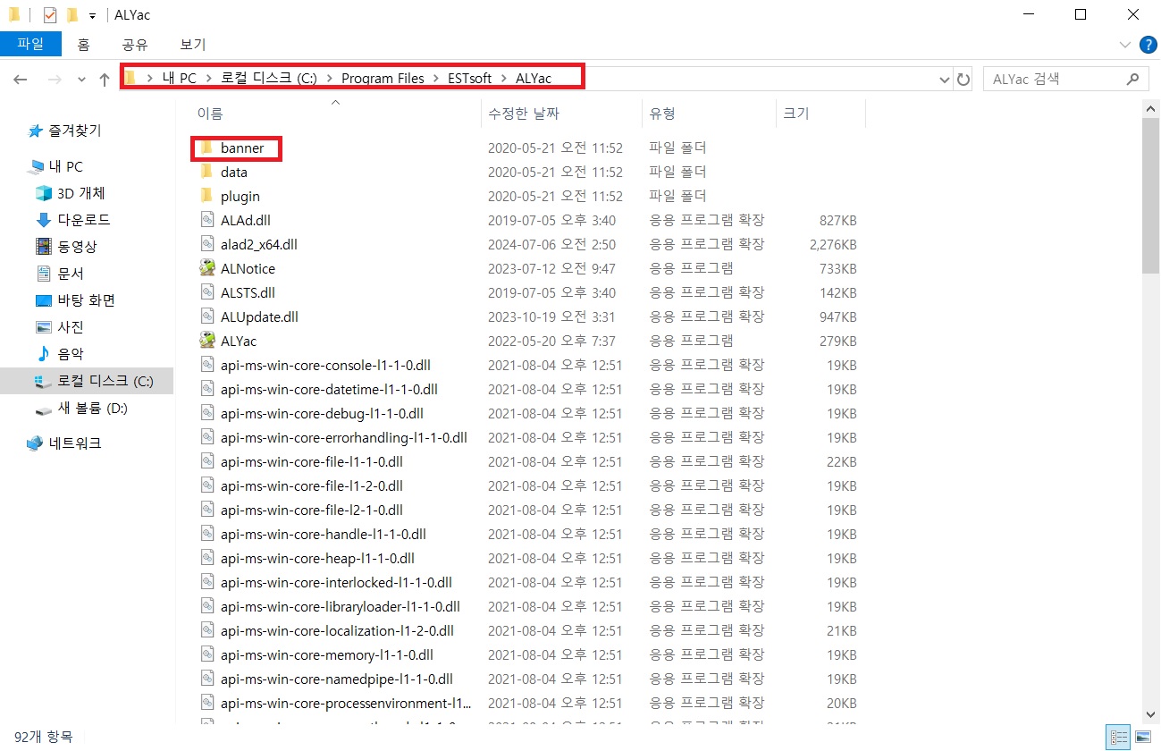Open Quick Access Toolbar customize dropdown
This screenshot has width=1161, height=751.
[92, 16]
